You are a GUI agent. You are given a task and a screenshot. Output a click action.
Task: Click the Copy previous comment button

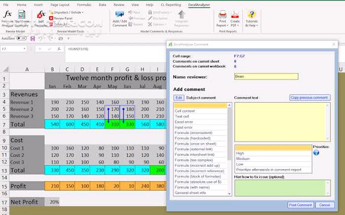tap(310, 98)
